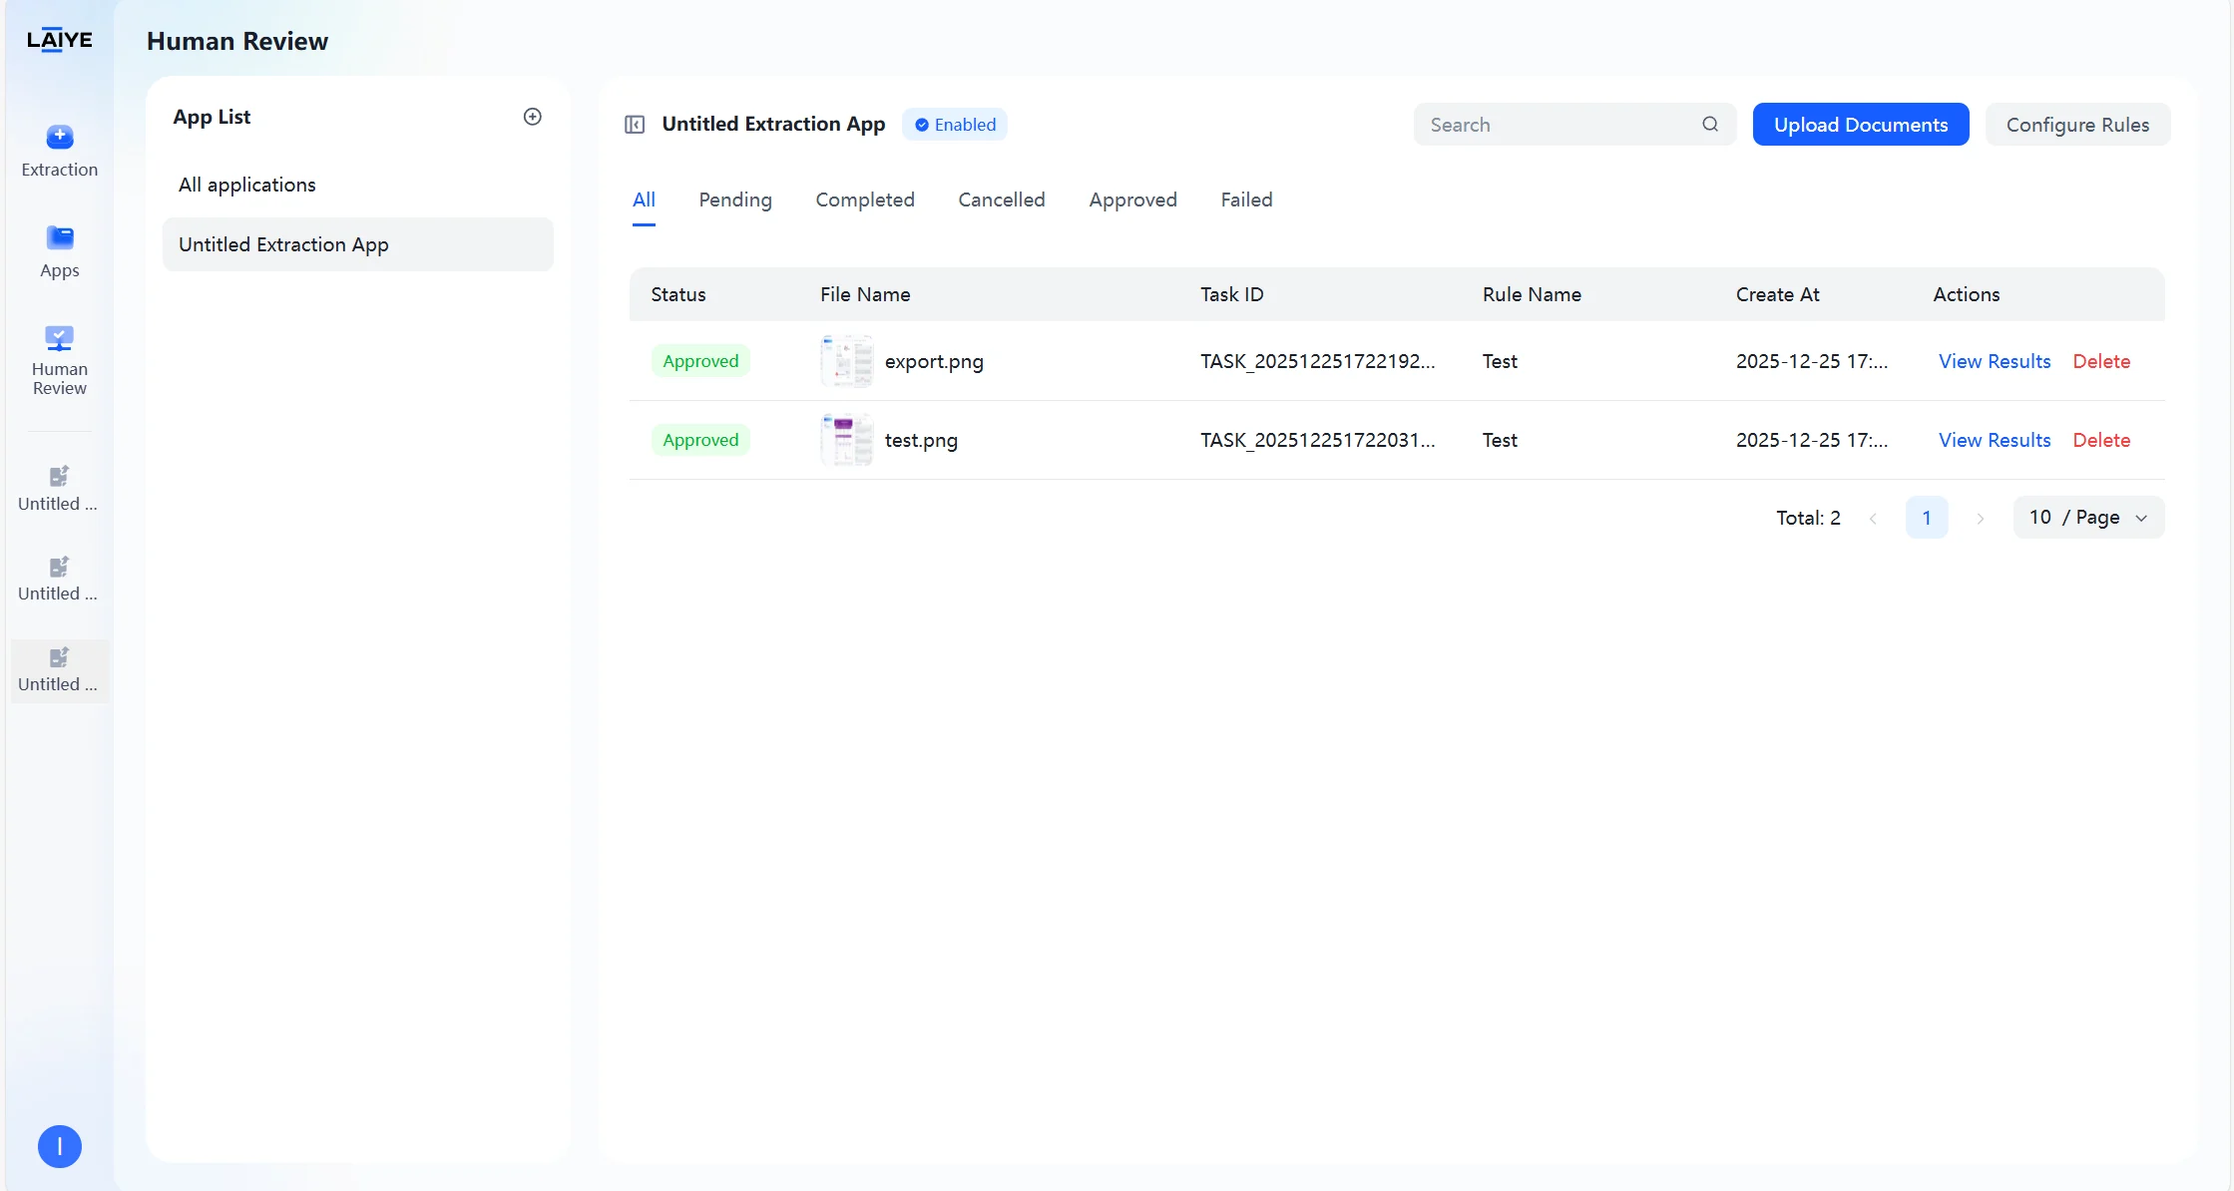The image size is (2234, 1191).
Task: Go to previous page arrow
Action: pyautogui.click(x=1873, y=519)
